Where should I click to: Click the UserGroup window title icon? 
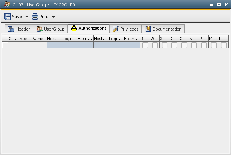[x=7, y=4]
